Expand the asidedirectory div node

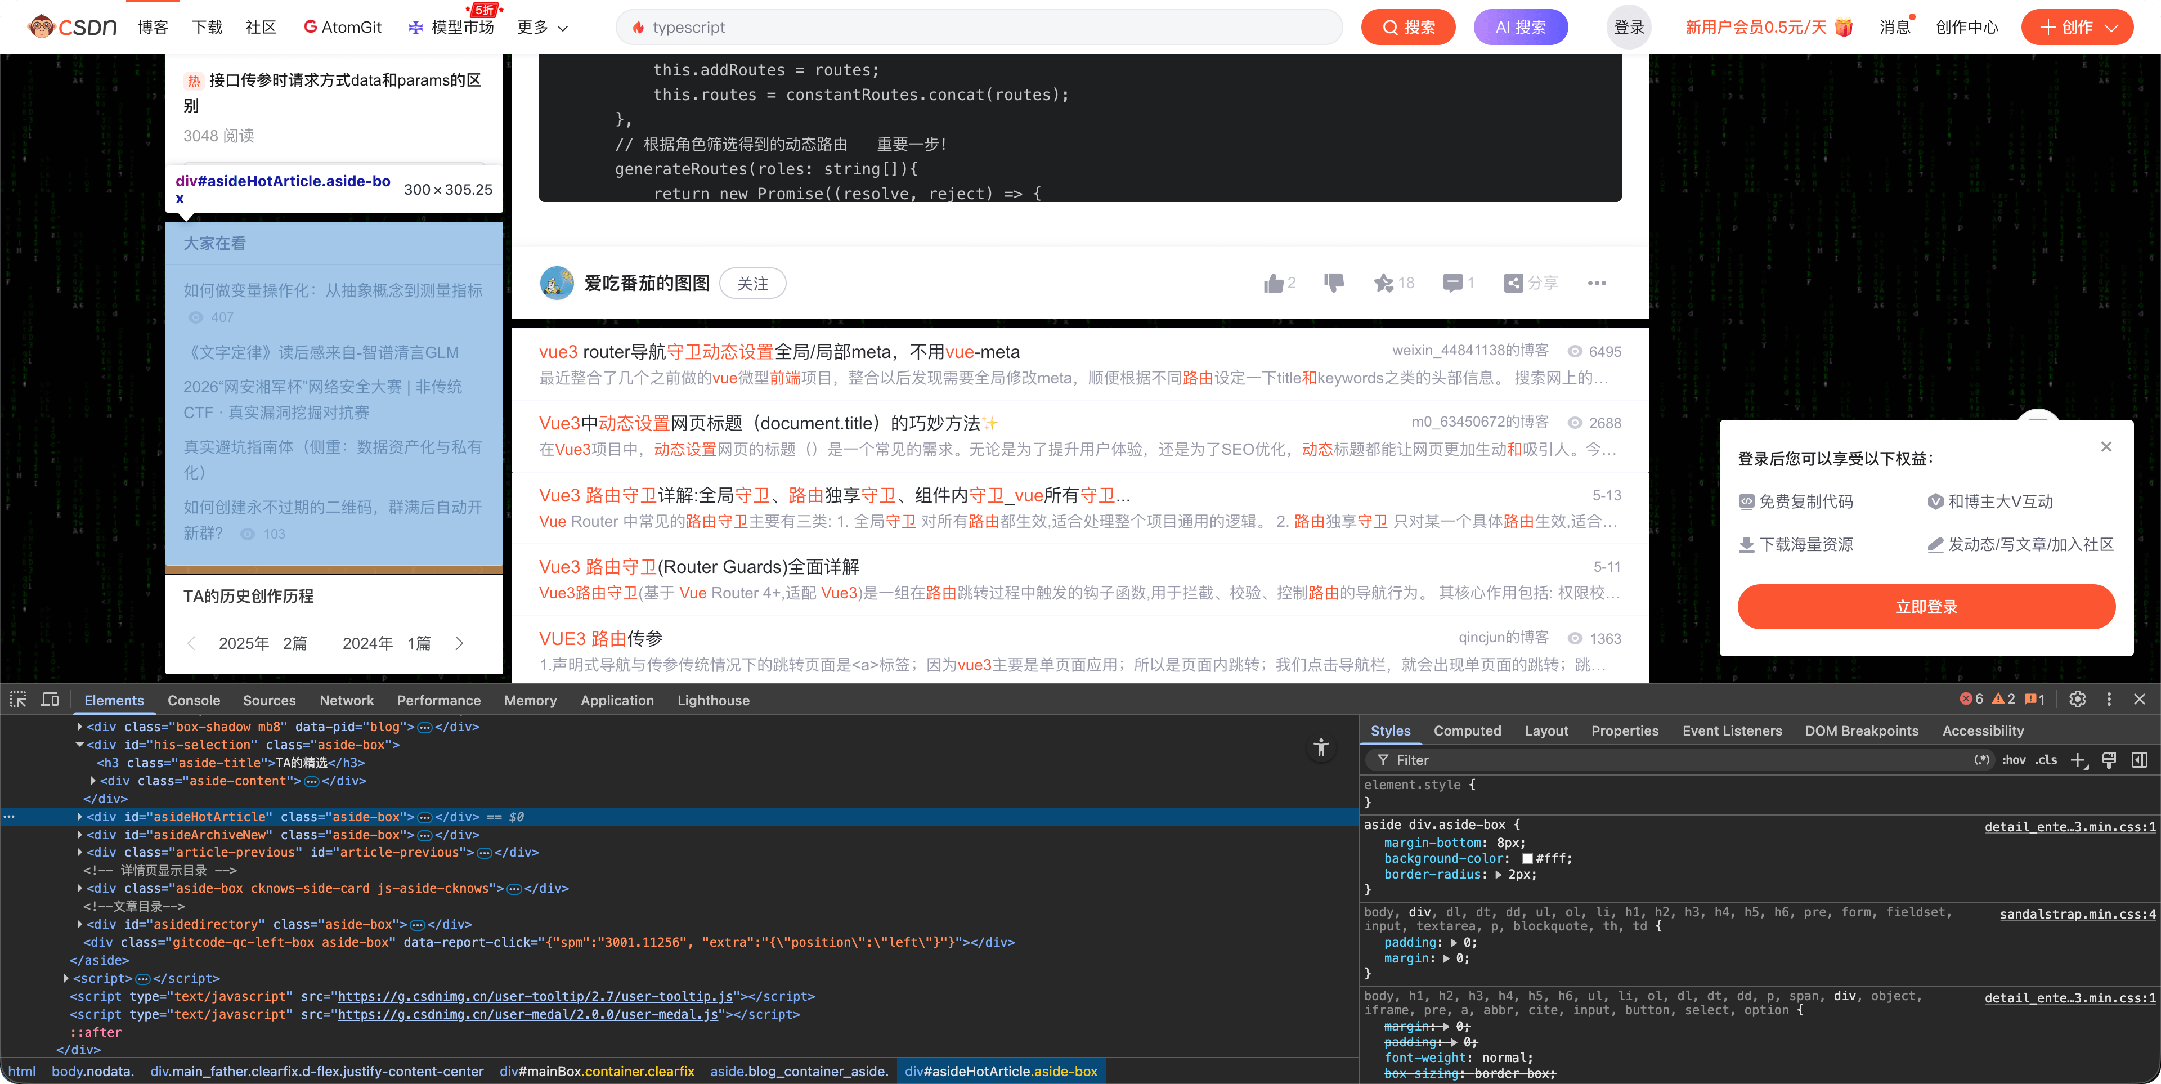pyautogui.click(x=80, y=924)
